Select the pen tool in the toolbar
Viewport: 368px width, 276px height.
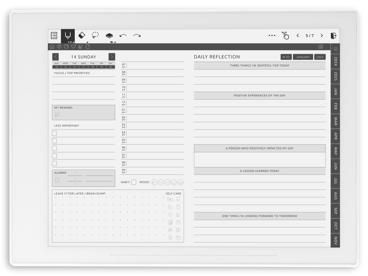click(68, 35)
